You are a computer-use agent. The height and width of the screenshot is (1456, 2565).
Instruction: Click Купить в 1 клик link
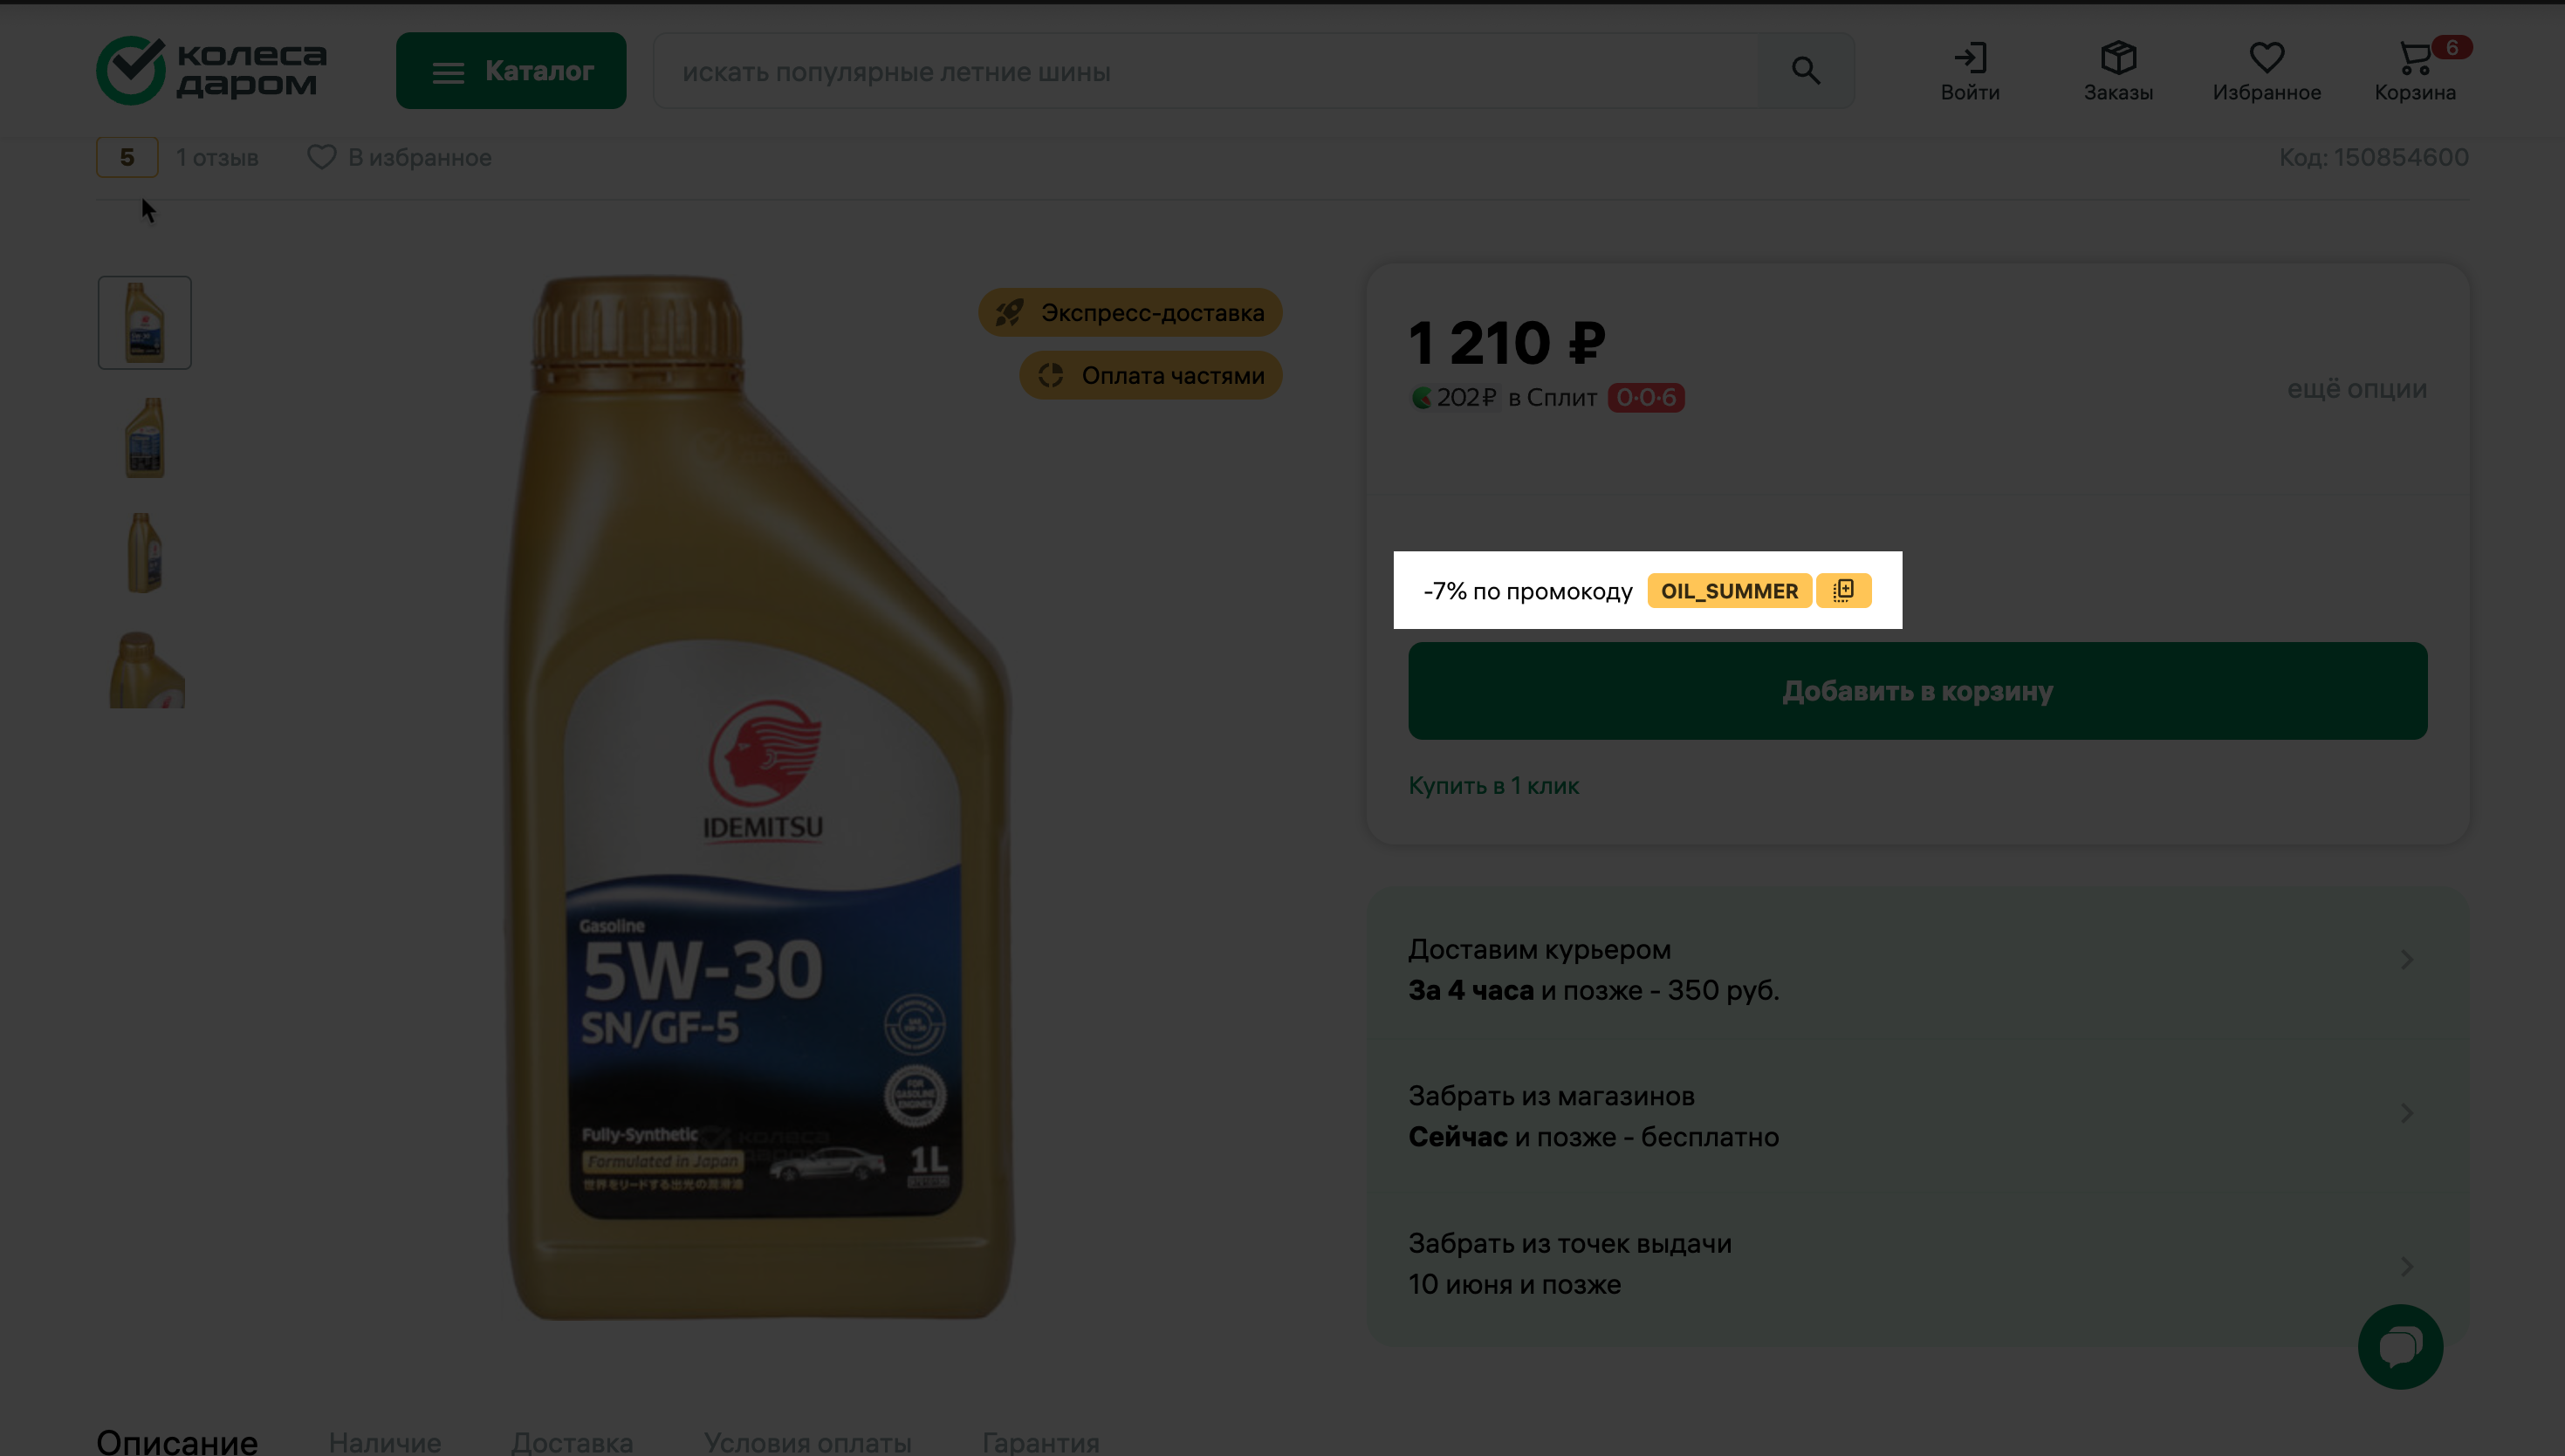pos(1492,786)
